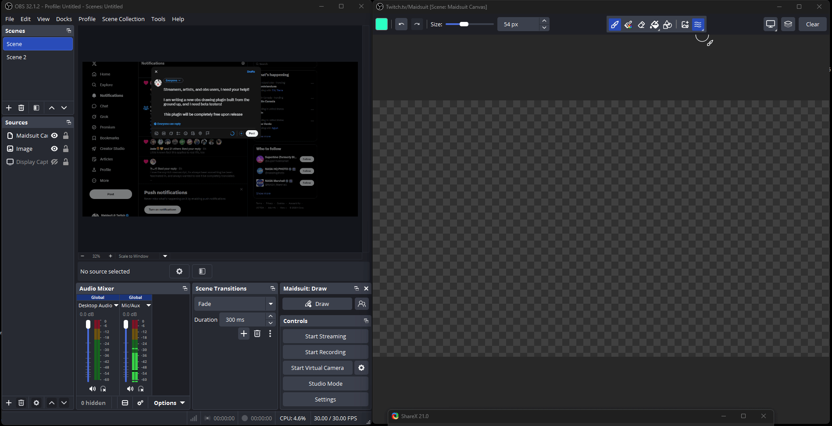This screenshot has width=832, height=426.
Task: Click the monitor display icon in Maidsuit Canvas
Action: point(770,24)
